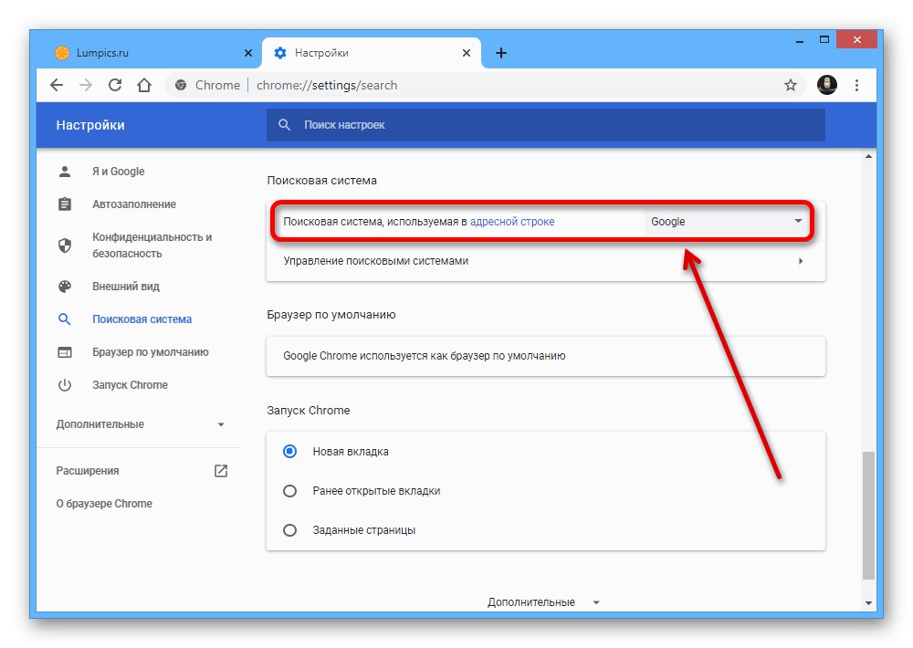Image resolution: width=913 pixels, height=648 pixels.
Task: Open Конфиденциальность и безопасность section
Action: pyautogui.click(x=152, y=246)
